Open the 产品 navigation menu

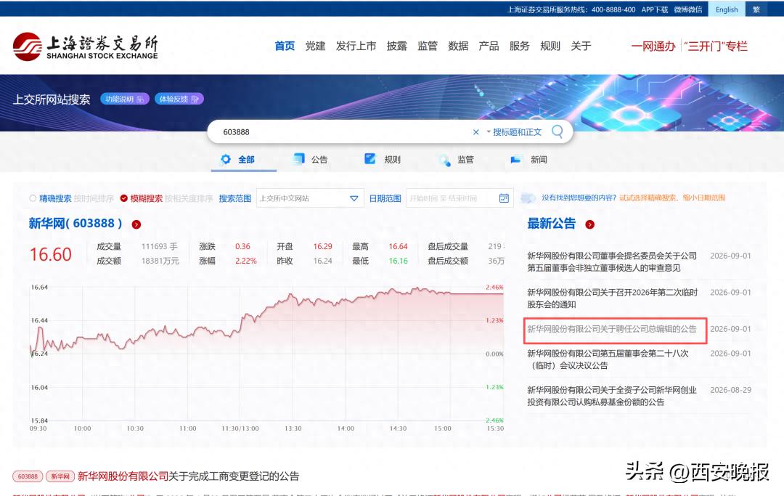point(489,46)
